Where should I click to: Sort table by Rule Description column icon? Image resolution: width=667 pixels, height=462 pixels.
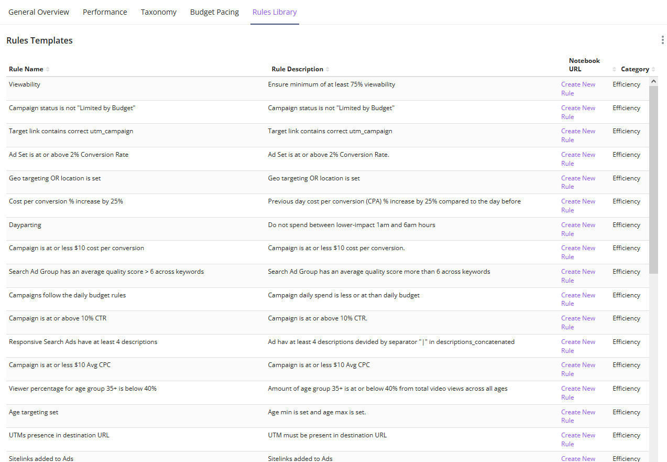click(327, 69)
